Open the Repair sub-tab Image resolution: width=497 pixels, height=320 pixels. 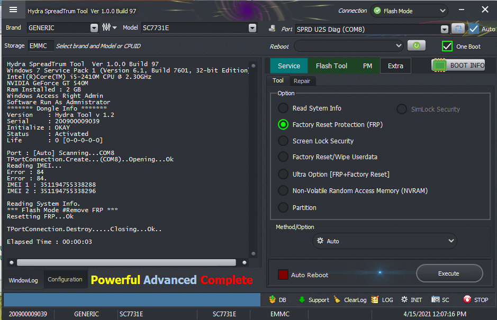(302, 81)
